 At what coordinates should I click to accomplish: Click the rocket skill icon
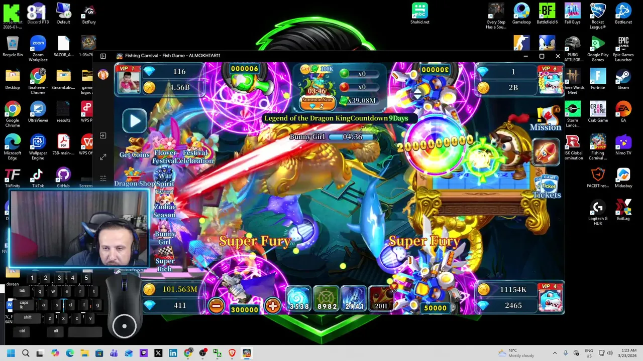(x=546, y=151)
